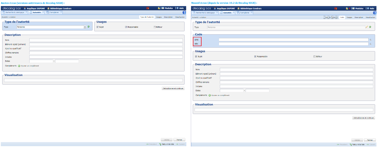Click the user notifications icon in Ancien écran header
This screenshot has width=377, height=147.
point(159,8)
